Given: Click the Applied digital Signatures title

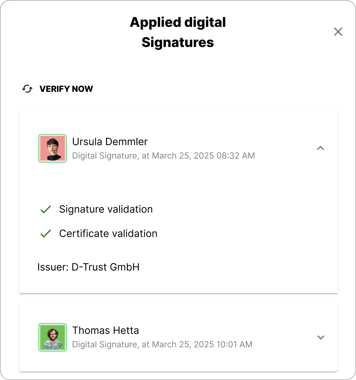Looking at the screenshot, I should coord(178,32).
